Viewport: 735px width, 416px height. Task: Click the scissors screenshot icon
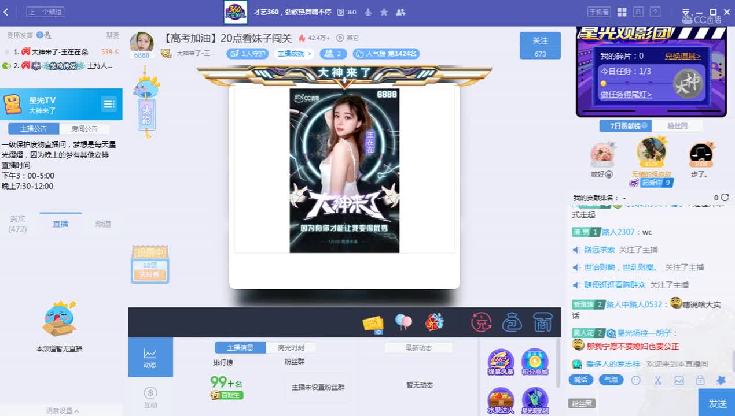tap(657, 380)
